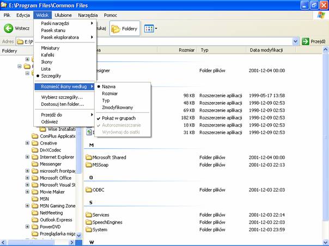Select the Services folder icon
This screenshot has width=329, height=246.
89,215
